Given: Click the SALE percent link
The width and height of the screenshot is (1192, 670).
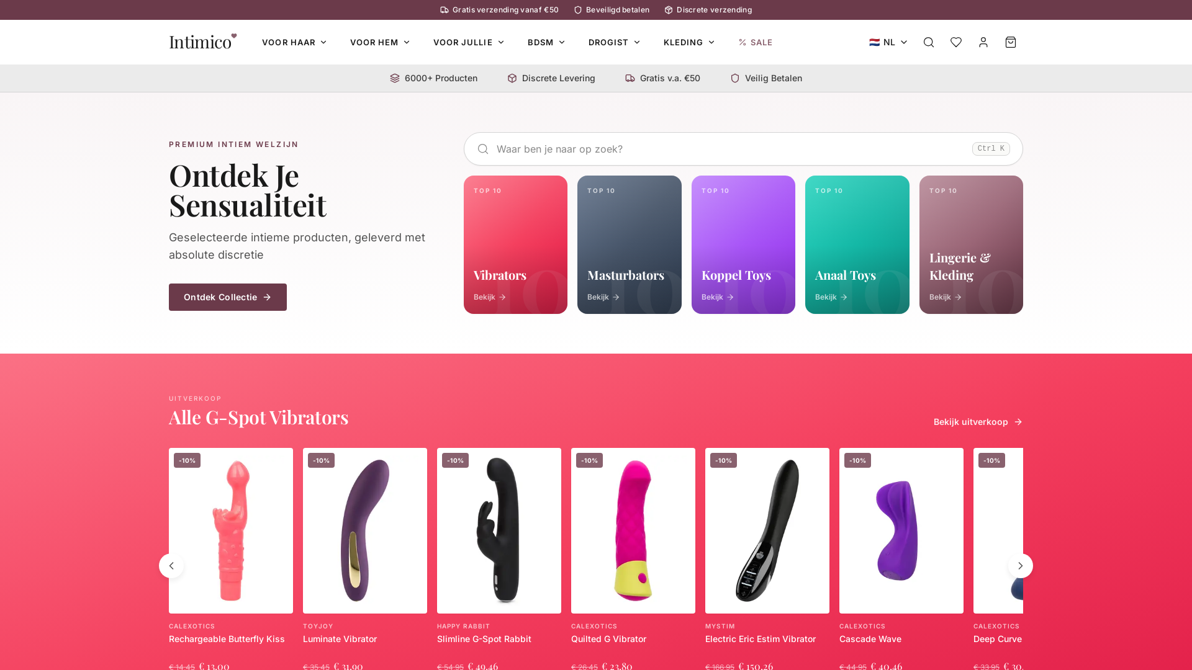Looking at the screenshot, I should [x=756, y=42].
